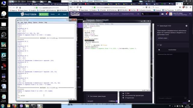Open Debug menu in the Python Shell
The width and height of the screenshot is (193, 108).
pyautogui.click(x=30, y=22)
